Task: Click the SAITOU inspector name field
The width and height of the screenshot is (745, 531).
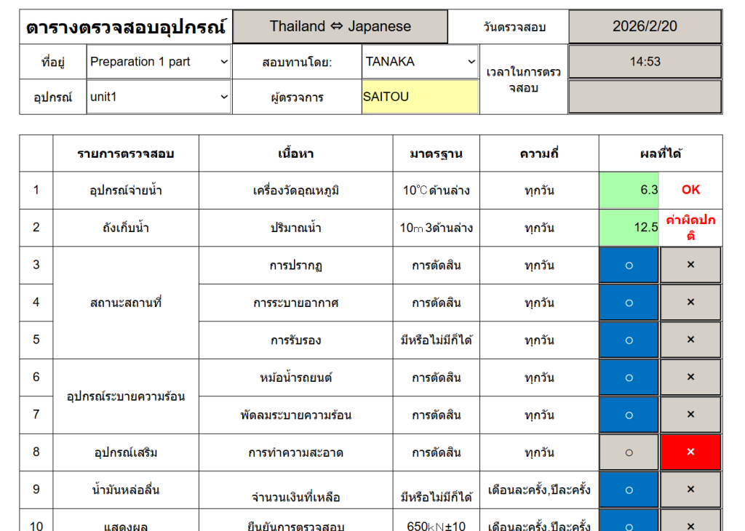Action: [x=420, y=97]
